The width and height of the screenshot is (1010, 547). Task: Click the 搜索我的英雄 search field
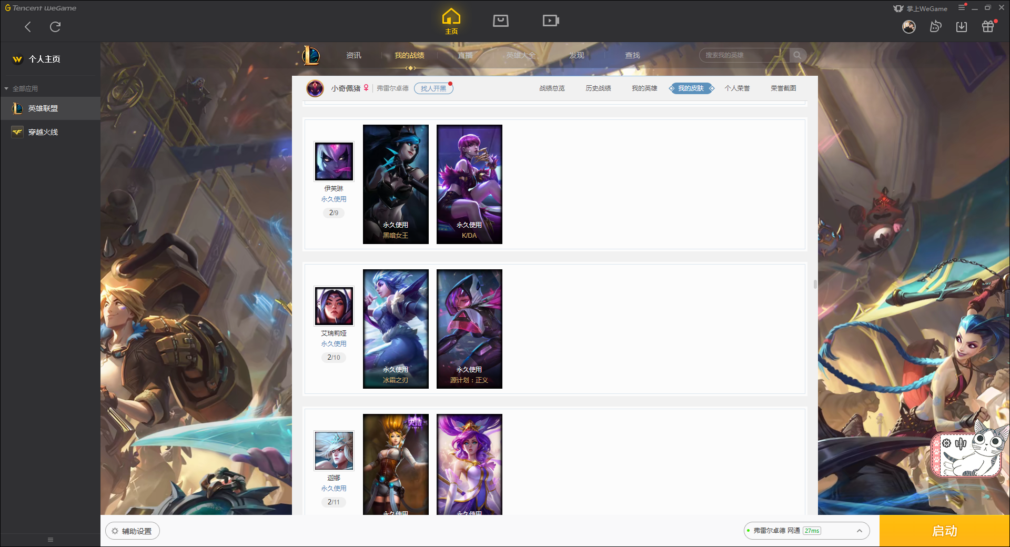coord(744,55)
